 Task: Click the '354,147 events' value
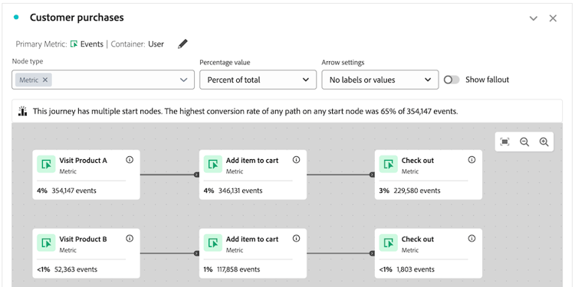coord(74,191)
